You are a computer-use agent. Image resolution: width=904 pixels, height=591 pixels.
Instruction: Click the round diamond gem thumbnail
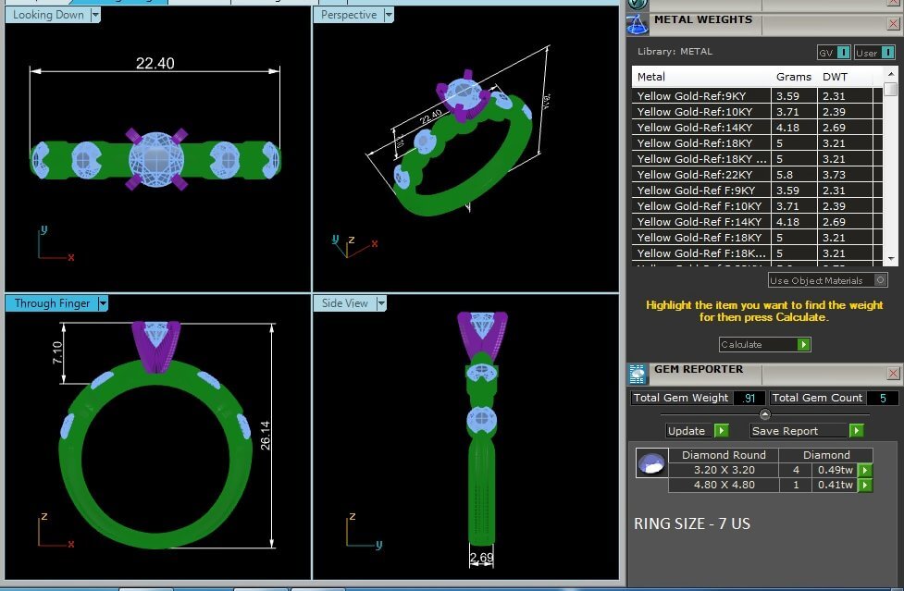point(651,463)
